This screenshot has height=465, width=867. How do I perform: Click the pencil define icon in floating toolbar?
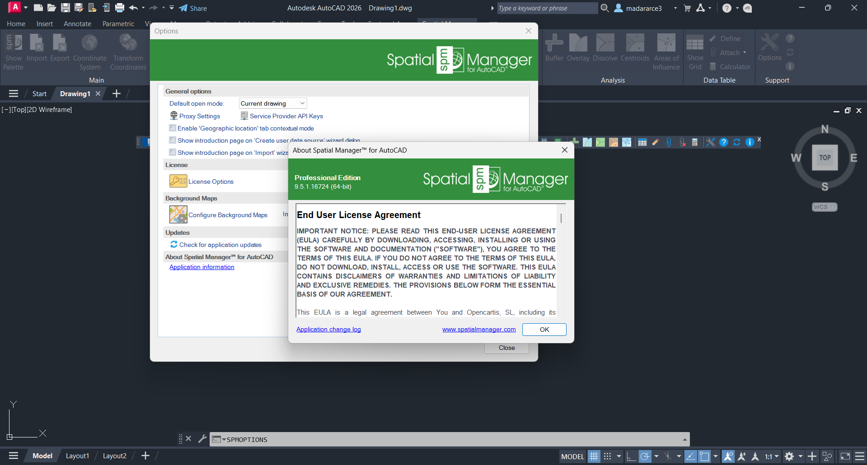point(656,142)
